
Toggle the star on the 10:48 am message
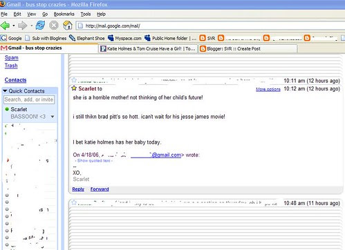74,202
